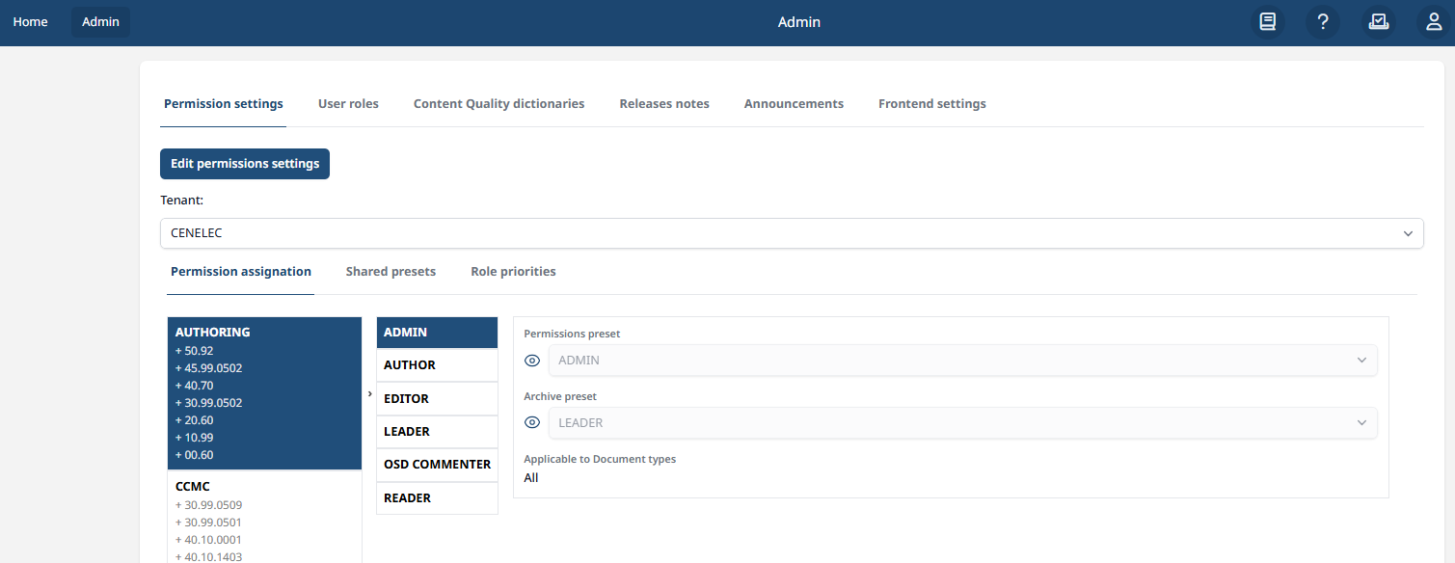The height and width of the screenshot is (563, 1455).
Task: Open the Tenant CENELEC dropdown
Action: pos(792,233)
